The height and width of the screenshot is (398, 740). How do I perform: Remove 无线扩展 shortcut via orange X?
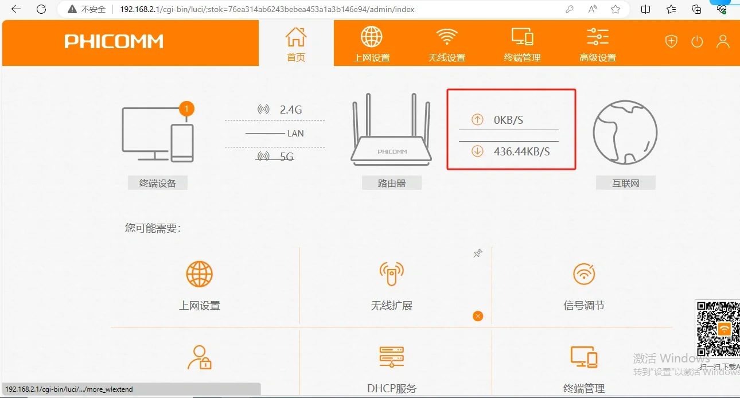[x=477, y=315]
